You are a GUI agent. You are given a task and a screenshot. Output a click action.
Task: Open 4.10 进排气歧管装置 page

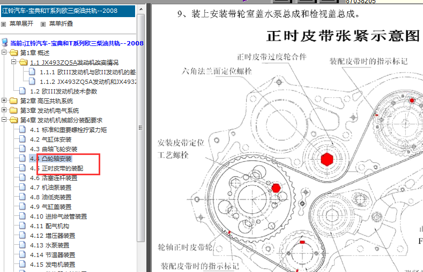[58, 216]
